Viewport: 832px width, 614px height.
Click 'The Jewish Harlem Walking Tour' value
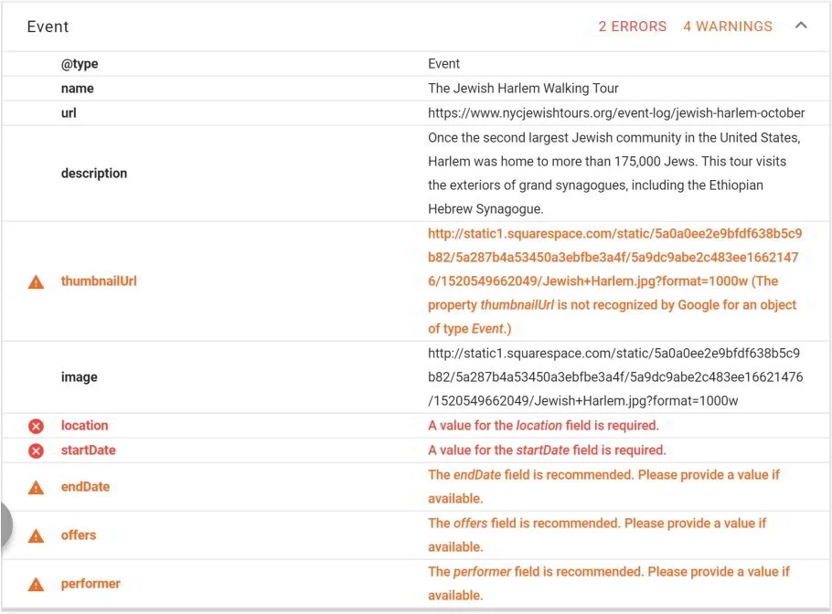pyautogui.click(x=523, y=89)
